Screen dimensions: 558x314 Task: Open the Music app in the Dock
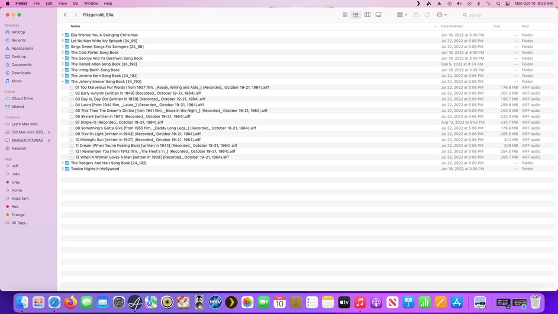click(x=360, y=302)
